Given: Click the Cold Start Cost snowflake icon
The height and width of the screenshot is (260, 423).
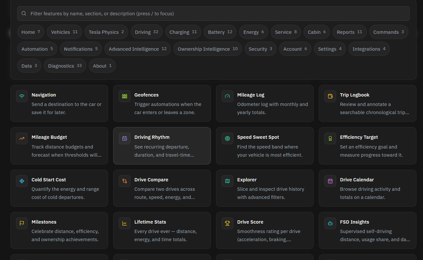Looking at the screenshot, I should [22, 181].
